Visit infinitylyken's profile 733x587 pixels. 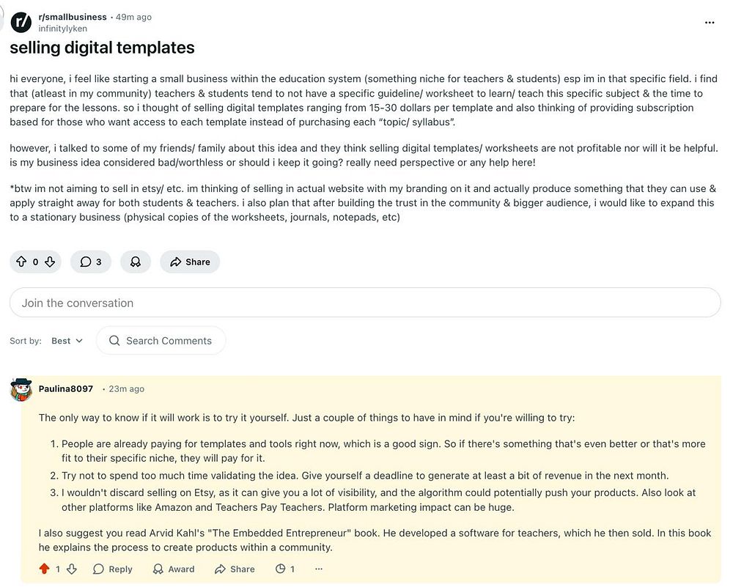point(62,29)
